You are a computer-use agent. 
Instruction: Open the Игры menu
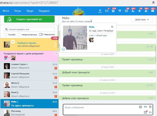[x=18, y=11]
